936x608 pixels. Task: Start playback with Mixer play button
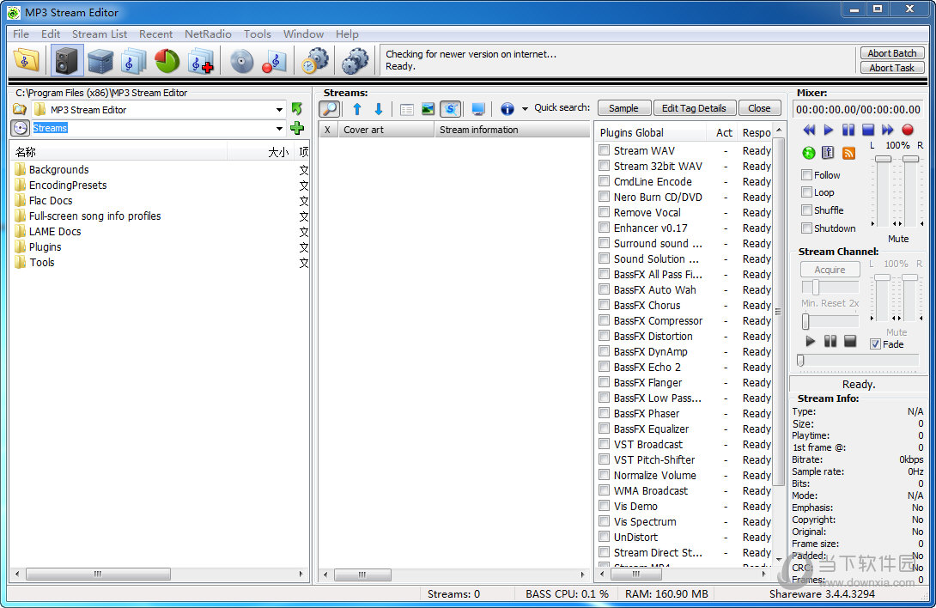point(829,130)
